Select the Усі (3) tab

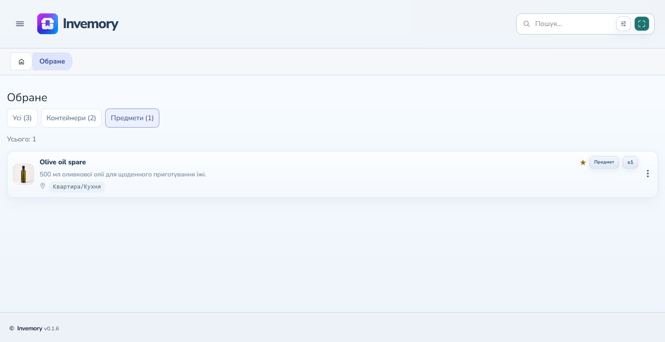(x=22, y=118)
